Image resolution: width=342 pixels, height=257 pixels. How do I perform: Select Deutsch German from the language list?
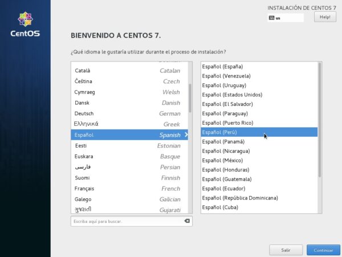click(127, 113)
